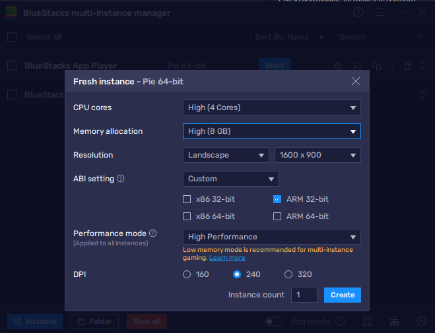Click the Eco mode help icon
This screenshot has width=435, height=333.
pos(340,321)
